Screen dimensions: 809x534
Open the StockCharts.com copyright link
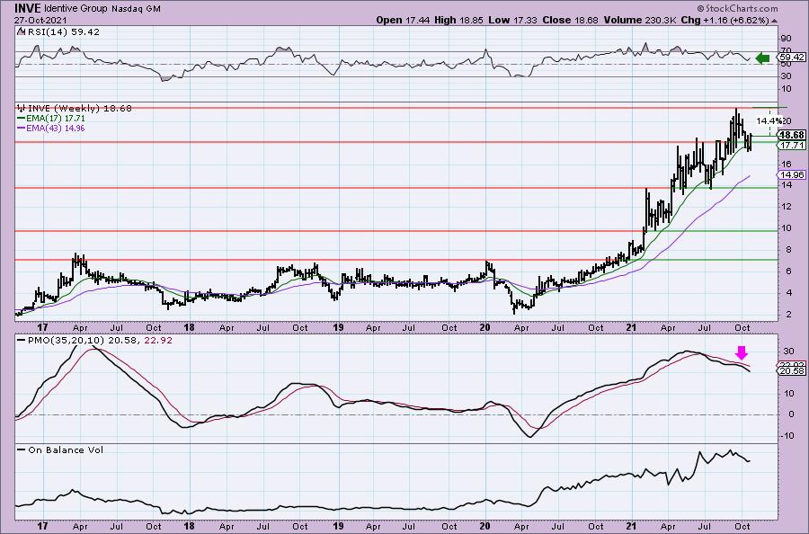[x=737, y=8]
